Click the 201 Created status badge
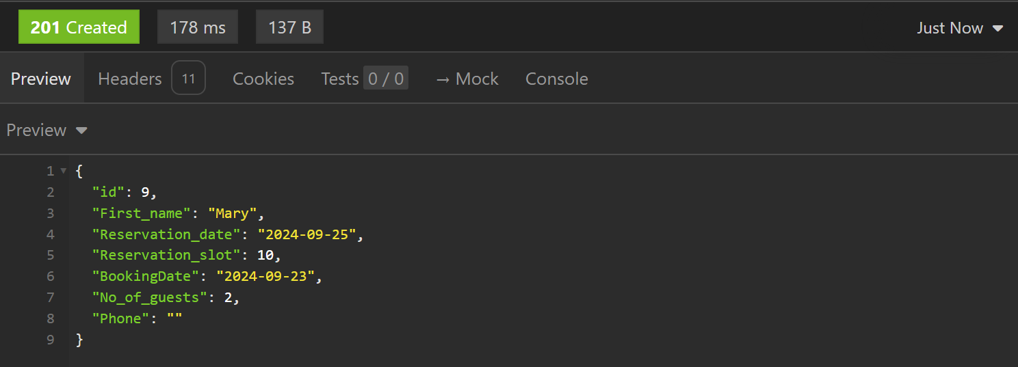1018x367 pixels. pyautogui.click(x=79, y=27)
